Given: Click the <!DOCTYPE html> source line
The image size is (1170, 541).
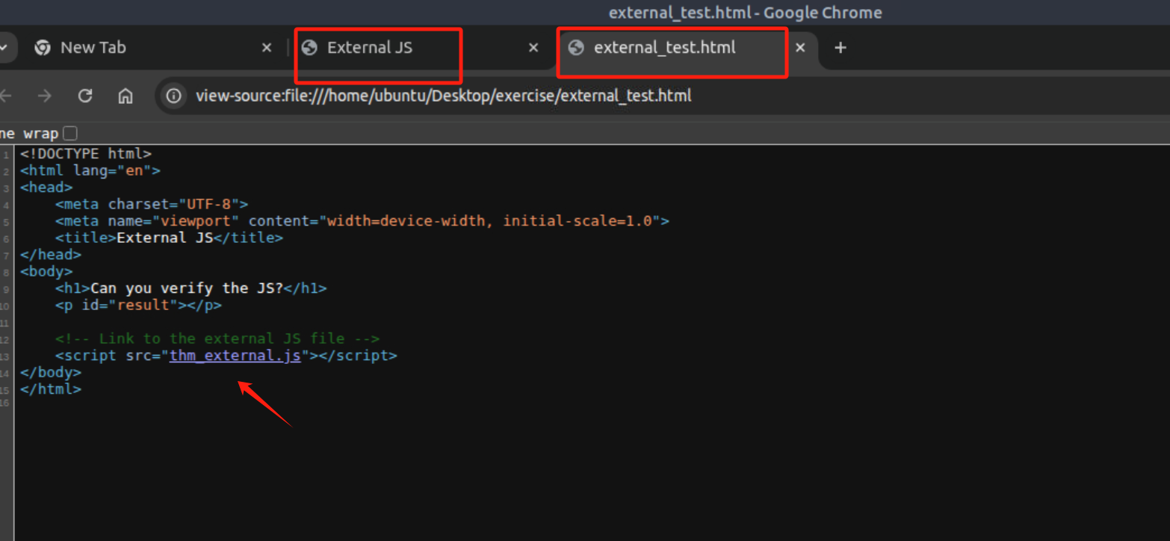Looking at the screenshot, I should coord(86,154).
